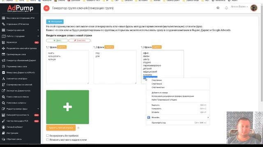Click the word grouper icon
263x147 pixels.
pos(3,54)
